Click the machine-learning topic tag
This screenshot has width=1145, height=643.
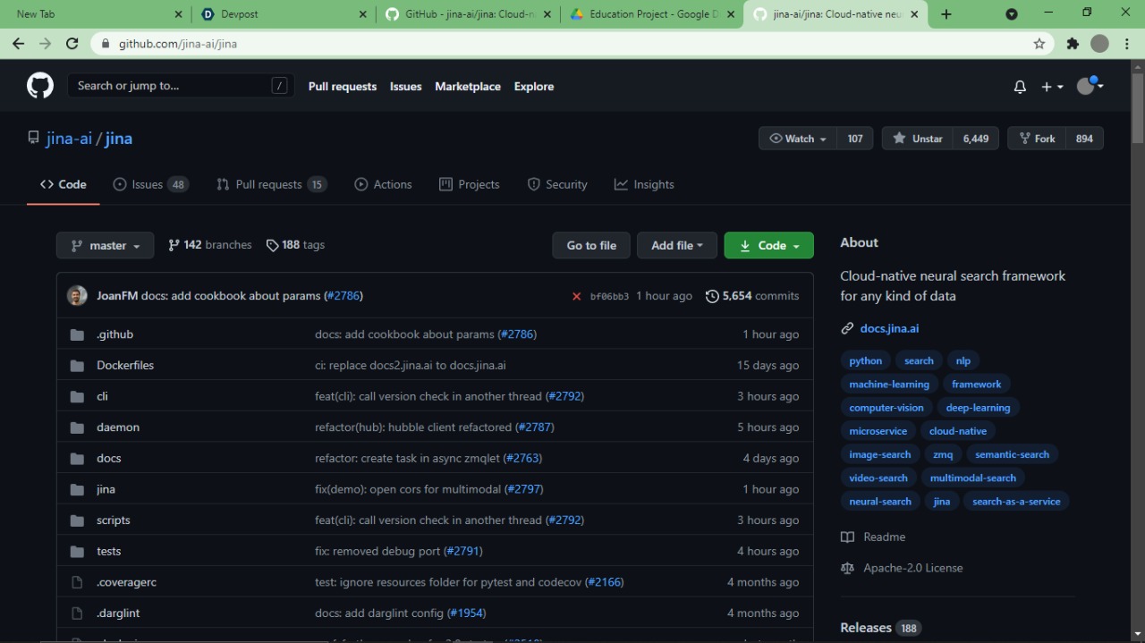[x=889, y=385]
